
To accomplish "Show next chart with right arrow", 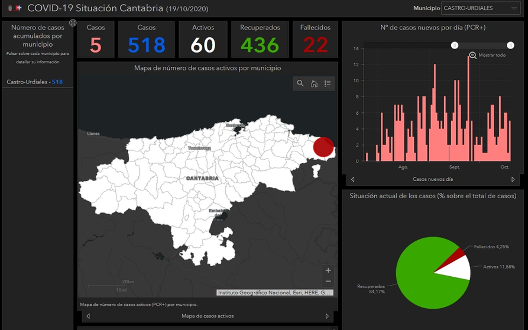I will pyautogui.click(x=513, y=179).
